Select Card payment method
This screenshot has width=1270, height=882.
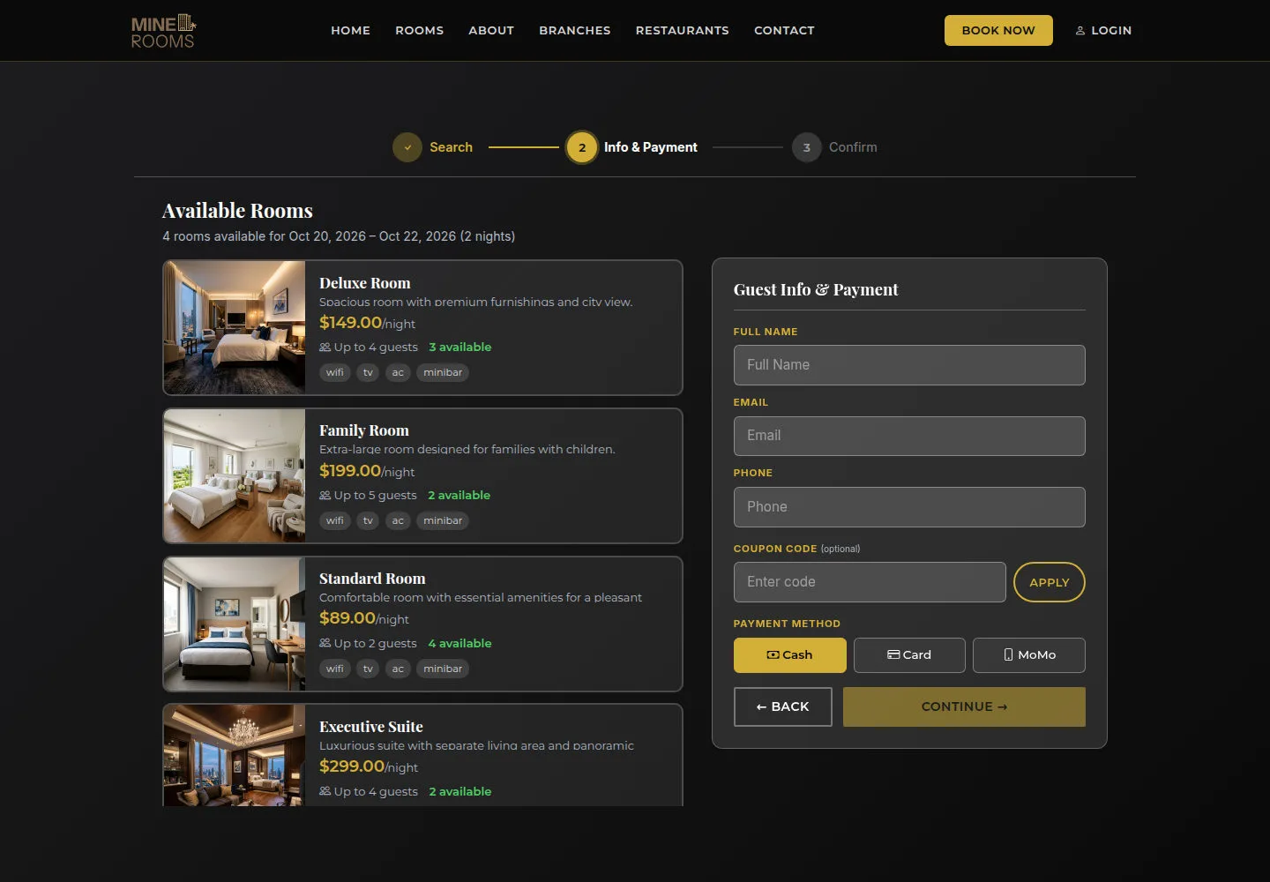[909, 655]
